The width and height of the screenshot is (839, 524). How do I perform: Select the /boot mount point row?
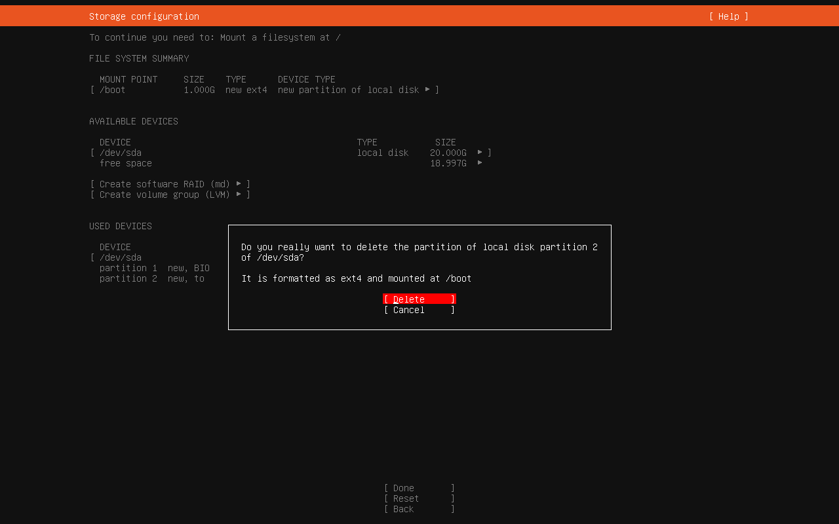112,90
